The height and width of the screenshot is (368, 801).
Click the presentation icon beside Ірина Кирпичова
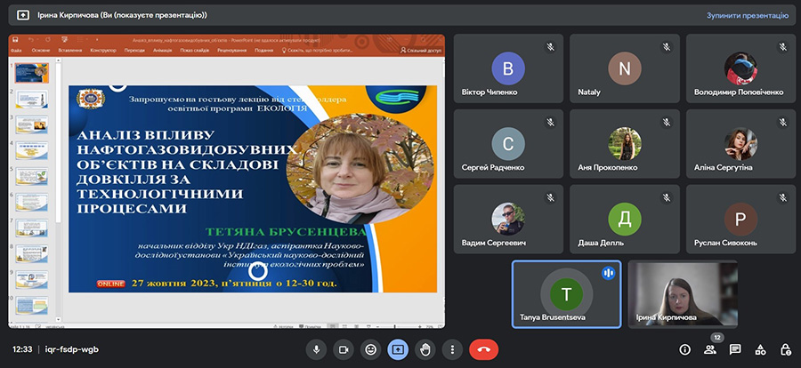[x=23, y=15]
